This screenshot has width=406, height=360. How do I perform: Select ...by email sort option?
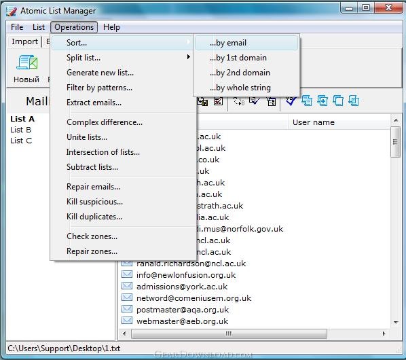pyautogui.click(x=246, y=43)
